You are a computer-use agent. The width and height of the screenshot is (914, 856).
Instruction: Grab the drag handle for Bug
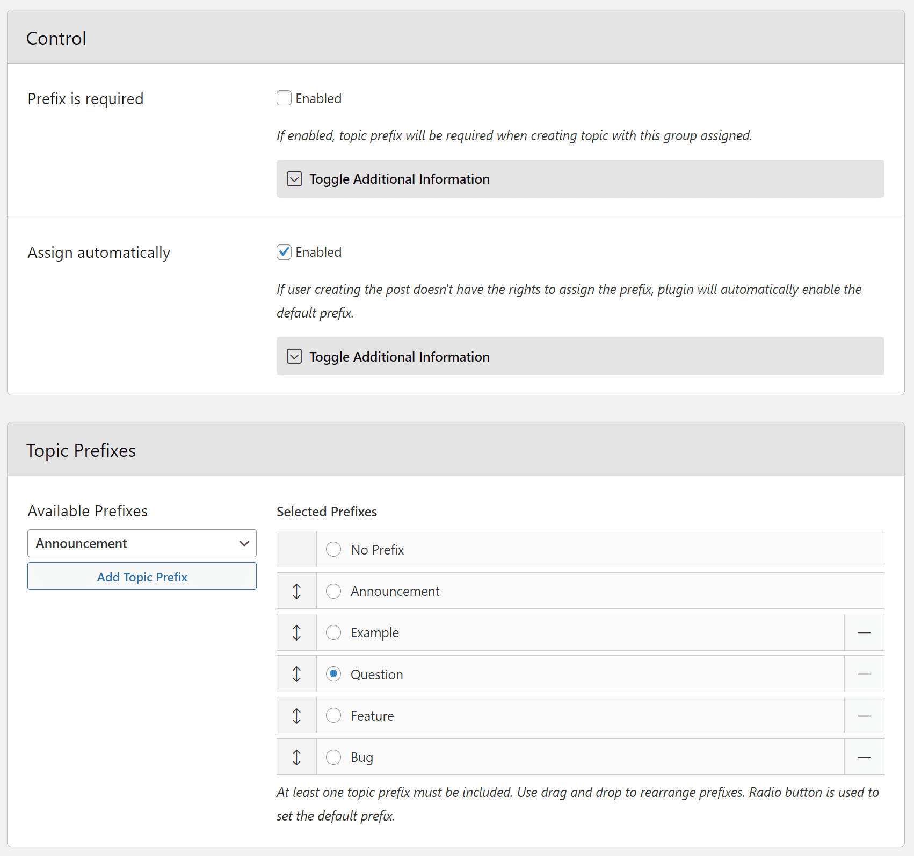click(296, 757)
